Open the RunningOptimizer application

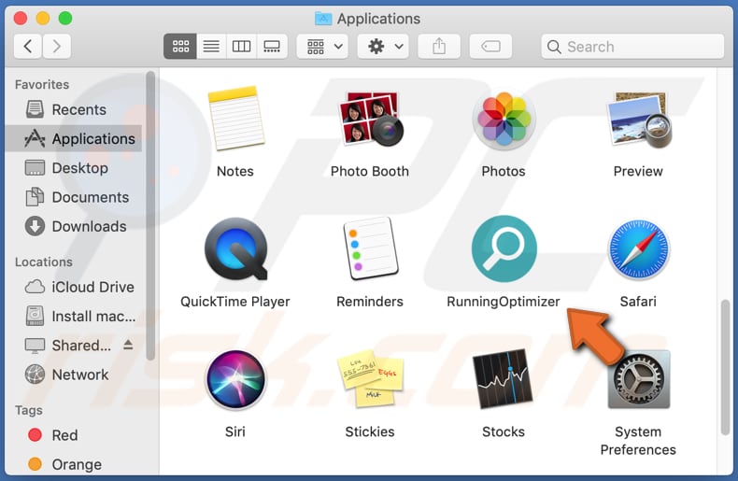pos(504,250)
